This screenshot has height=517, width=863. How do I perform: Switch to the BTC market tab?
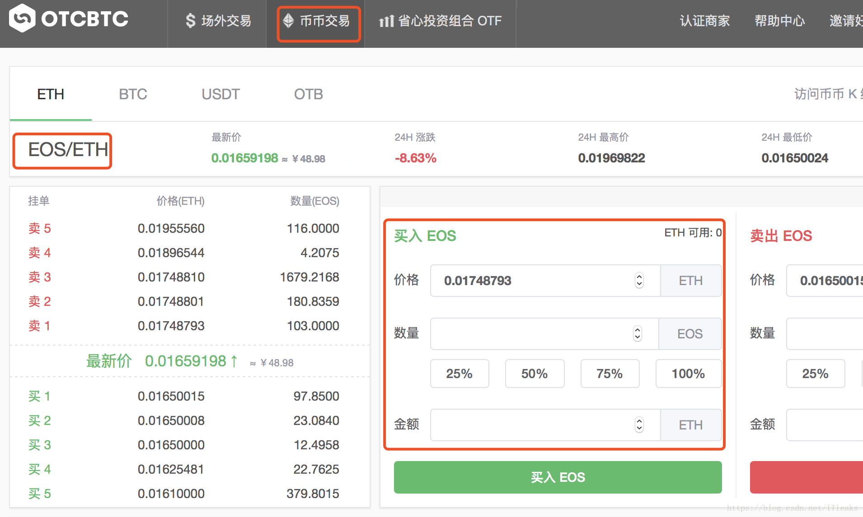coord(133,94)
